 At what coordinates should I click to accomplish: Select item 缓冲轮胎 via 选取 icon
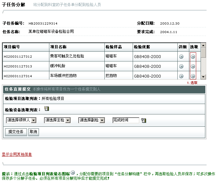193,67
